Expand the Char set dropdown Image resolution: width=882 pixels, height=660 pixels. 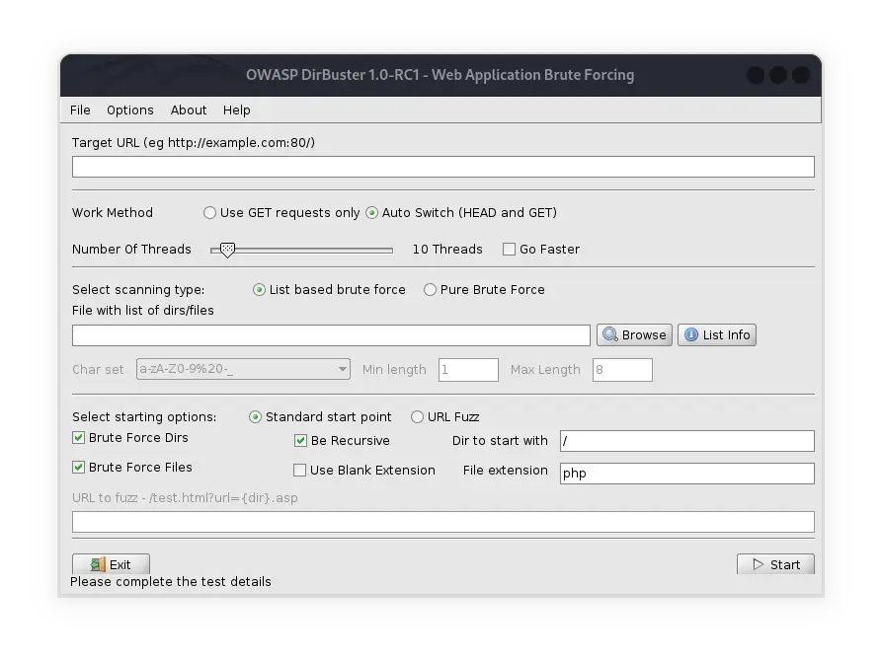343,370
